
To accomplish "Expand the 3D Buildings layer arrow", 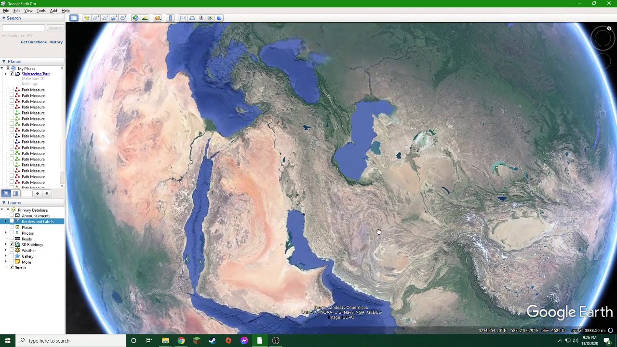I will point(5,245).
